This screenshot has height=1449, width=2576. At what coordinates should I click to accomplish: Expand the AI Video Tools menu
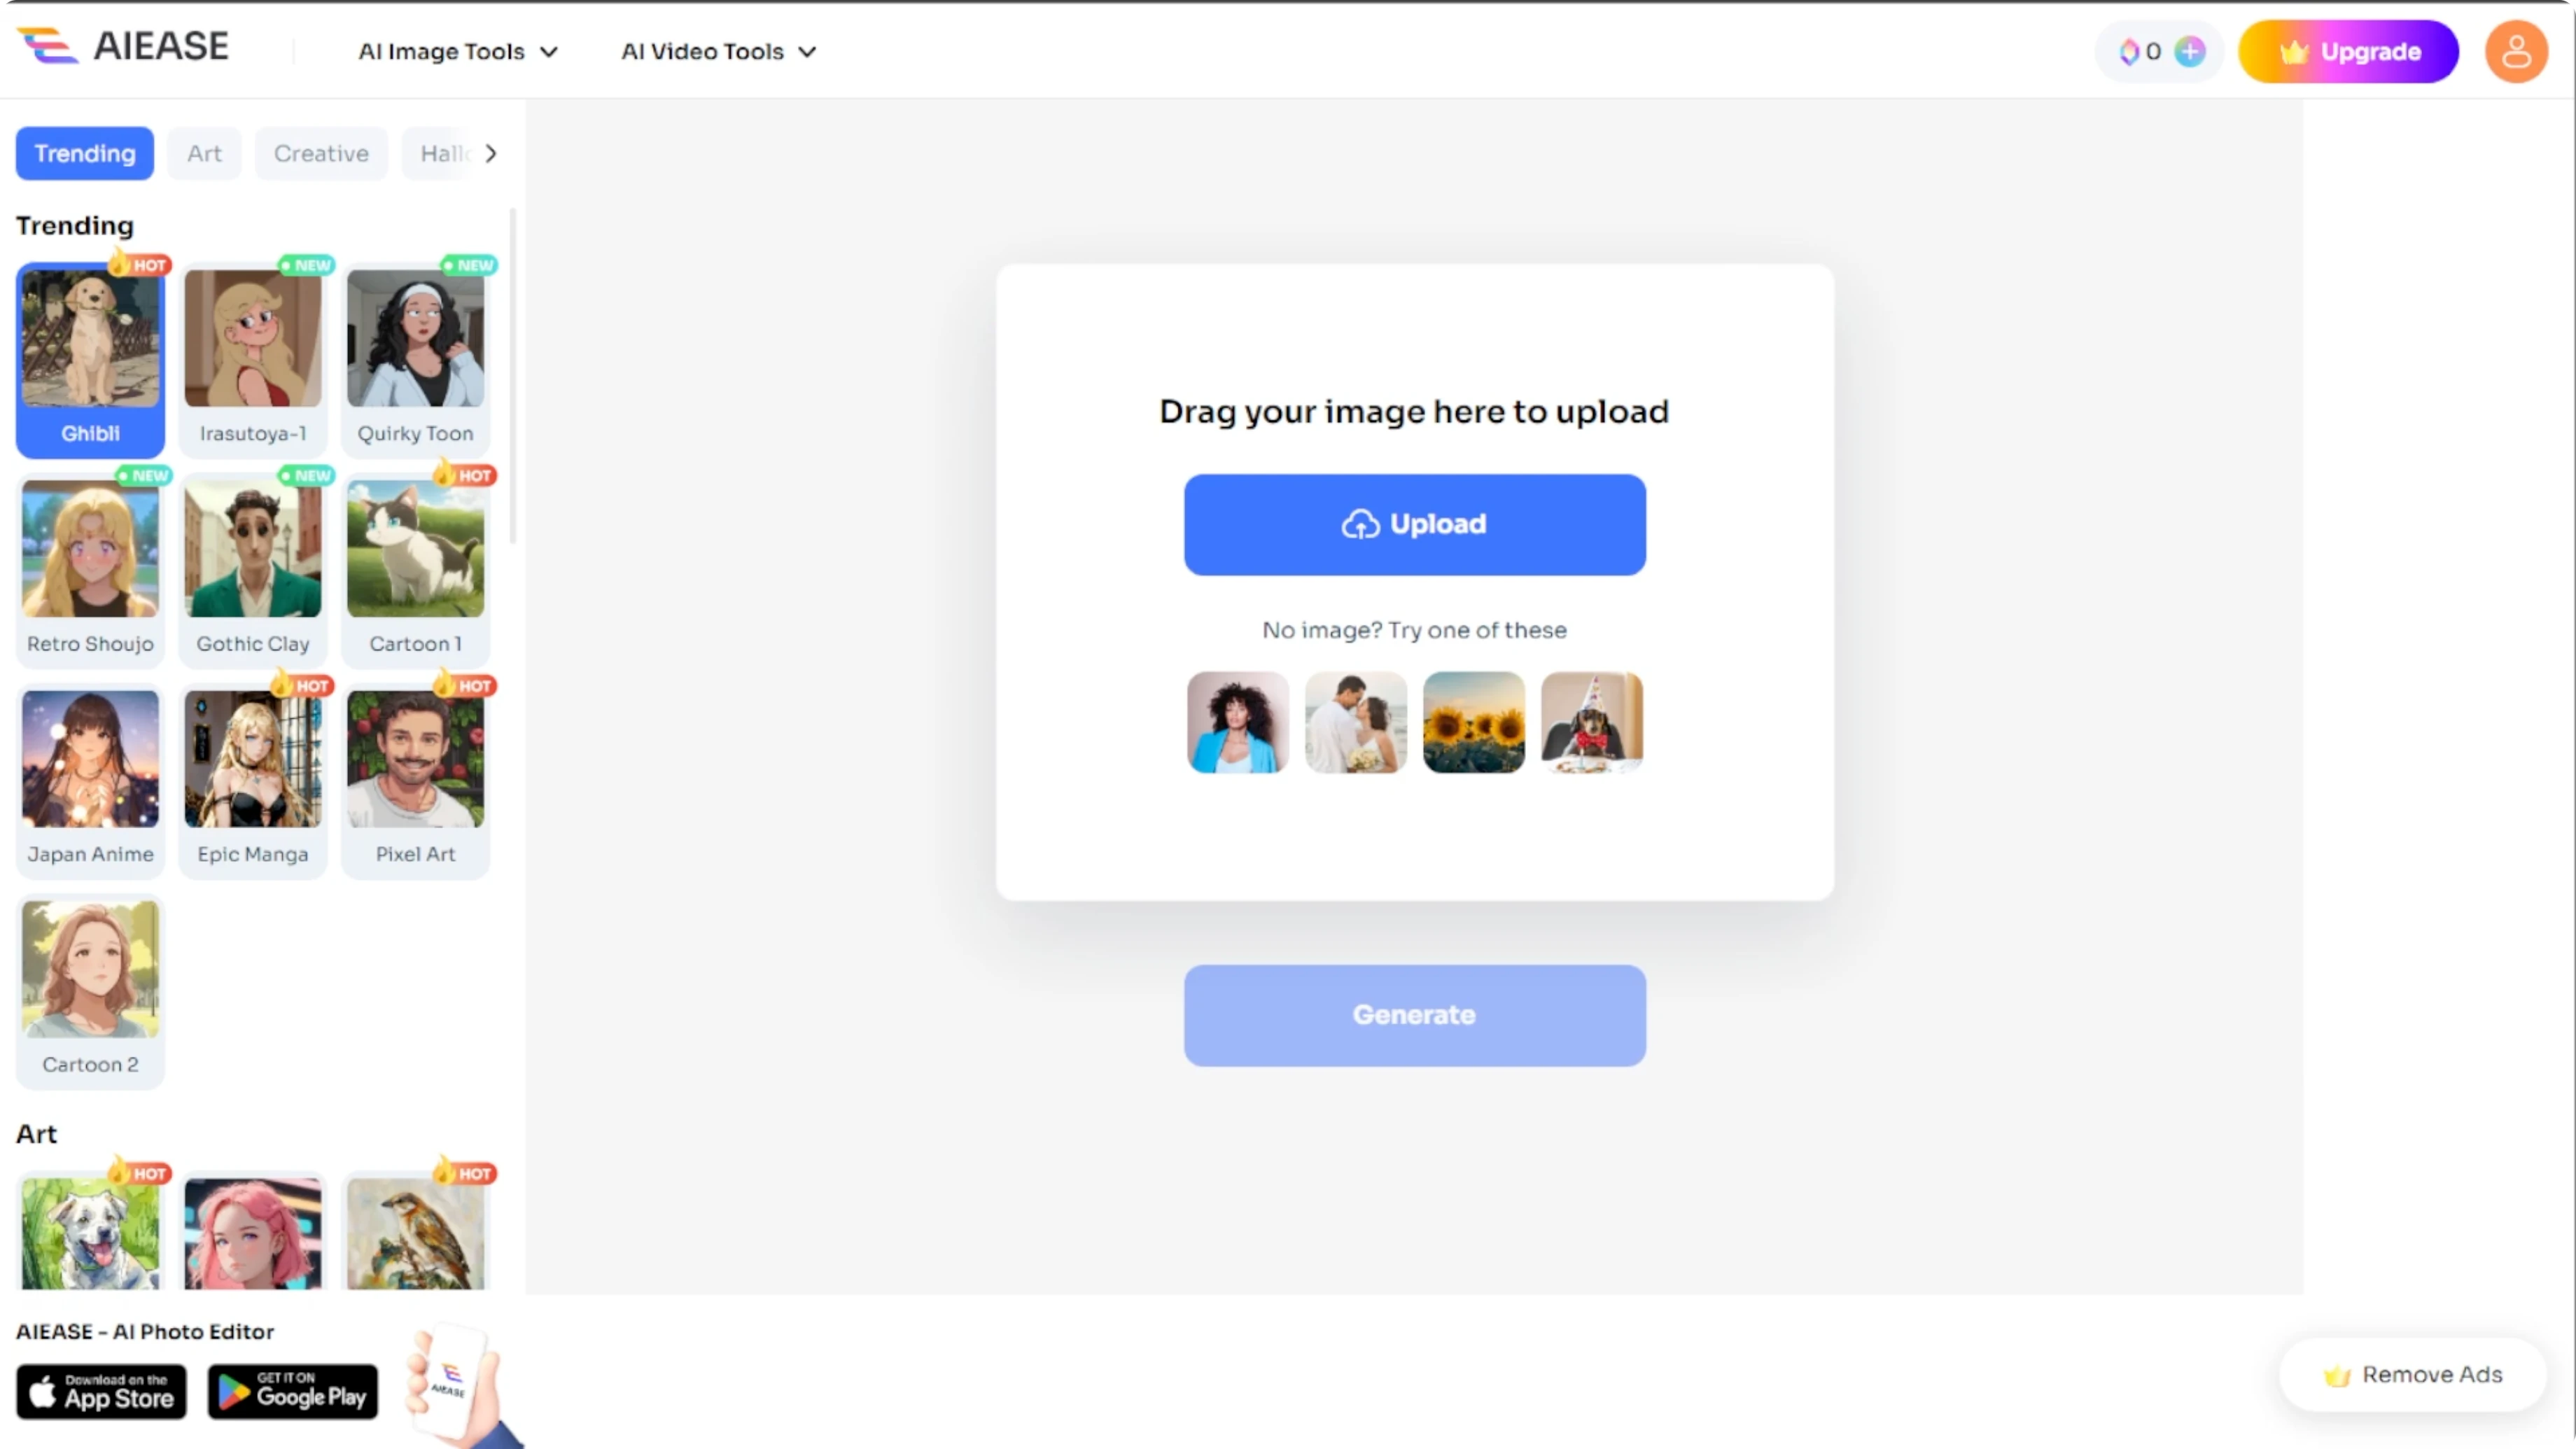[719, 51]
